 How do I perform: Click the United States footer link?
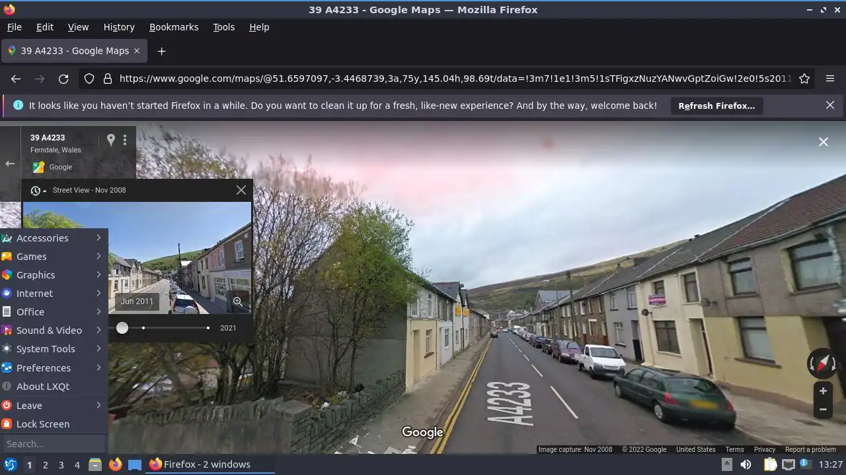coord(695,449)
